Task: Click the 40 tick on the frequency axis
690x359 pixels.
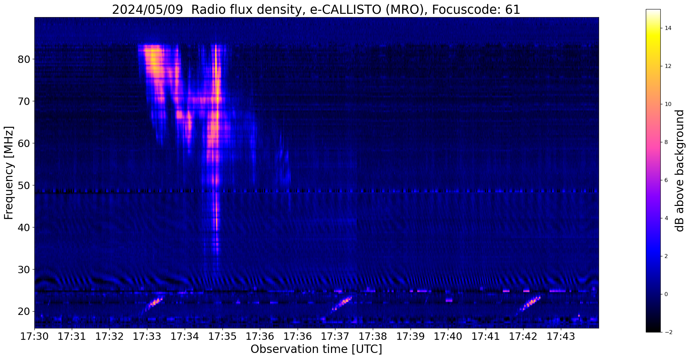Action: point(24,227)
